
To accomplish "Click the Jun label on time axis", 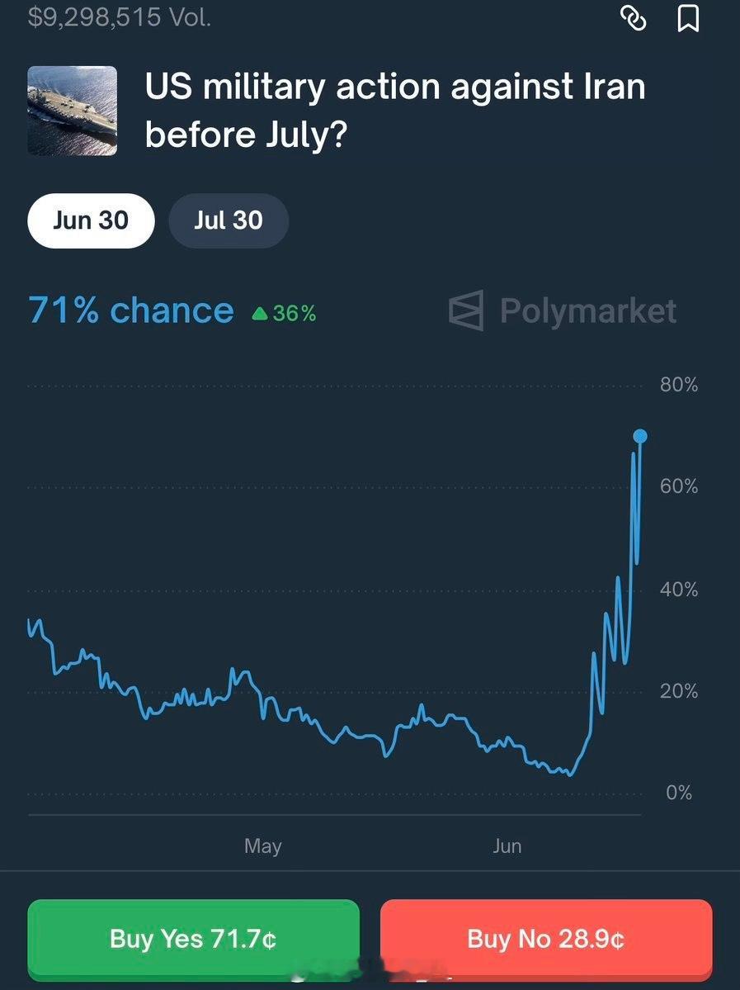I will (507, 846).
